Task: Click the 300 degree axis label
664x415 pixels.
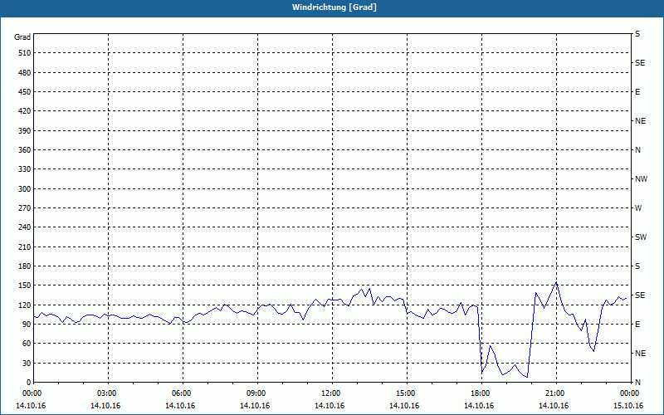Action: point(25,189)
